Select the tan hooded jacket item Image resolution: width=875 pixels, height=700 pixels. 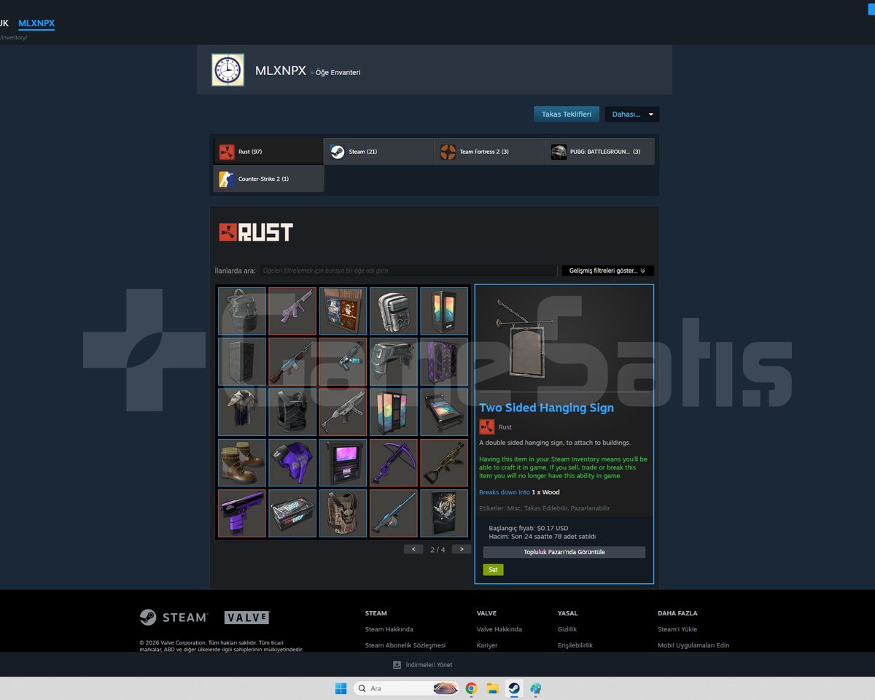242,412
